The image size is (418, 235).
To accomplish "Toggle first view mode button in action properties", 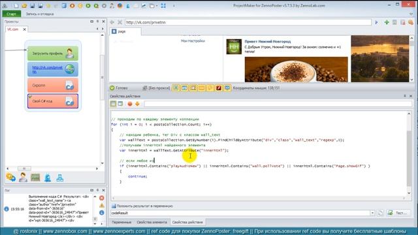I will click(113, 104).
